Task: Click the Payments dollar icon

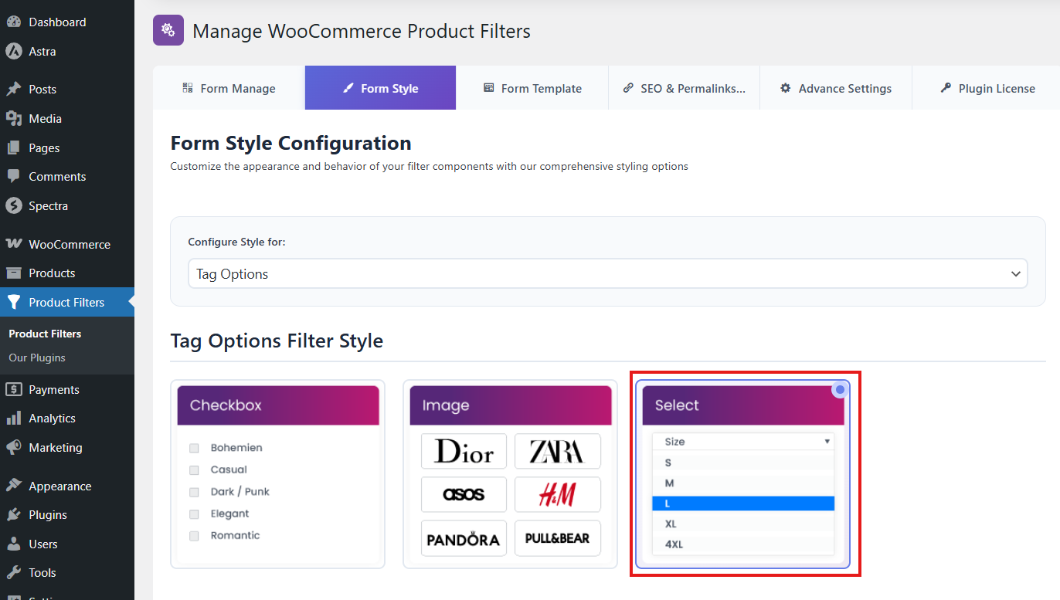Action: point(13,390)
